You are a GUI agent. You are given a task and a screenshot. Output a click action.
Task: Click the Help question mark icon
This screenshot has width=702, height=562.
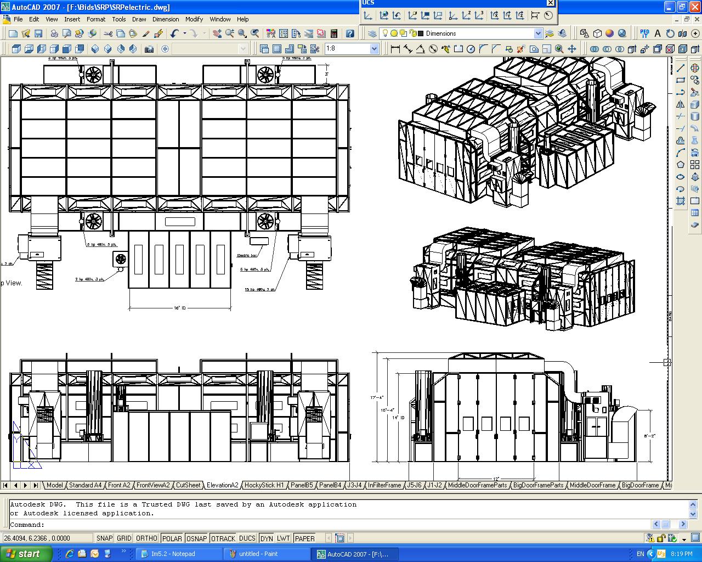tap(350, 33)
